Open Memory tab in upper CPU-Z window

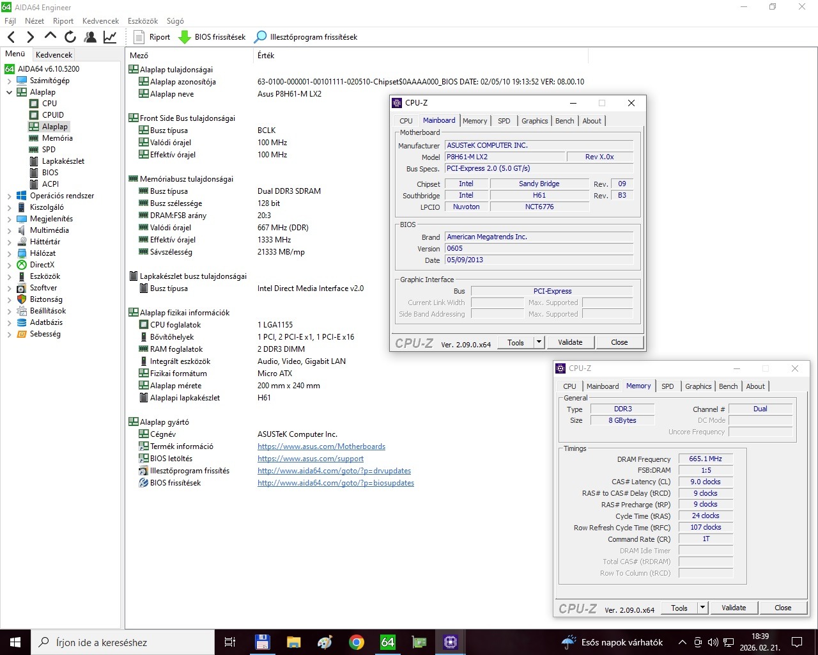[x=475, y=120]
